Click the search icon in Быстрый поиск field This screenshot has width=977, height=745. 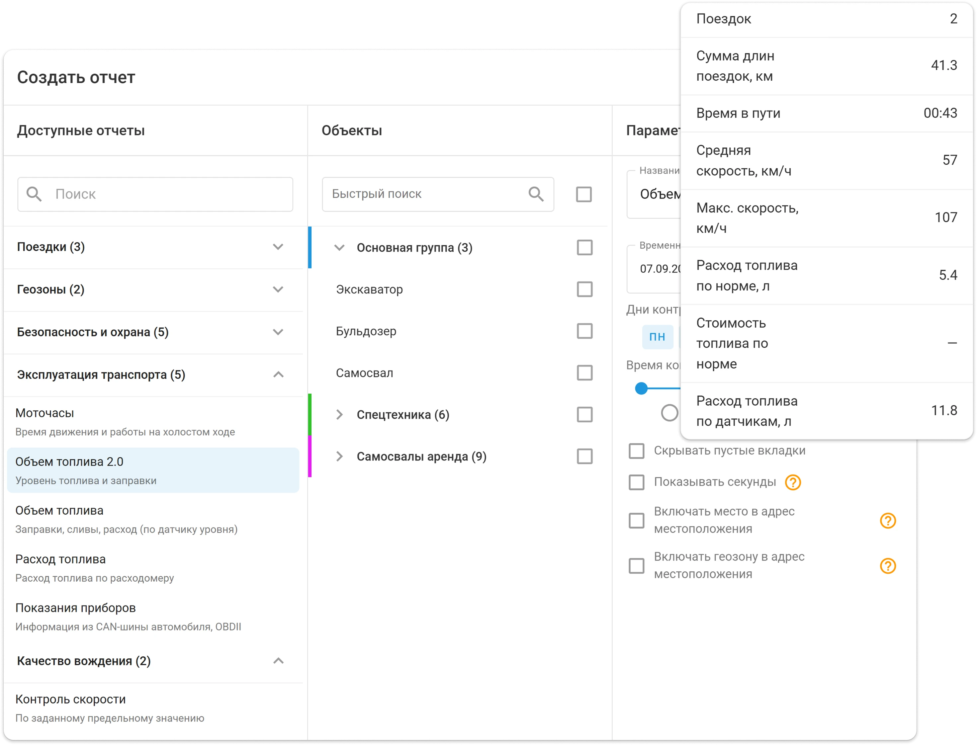click(536, 194)
